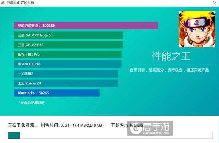Select the 三星 GALAXY S6 bar

(68, 45)
